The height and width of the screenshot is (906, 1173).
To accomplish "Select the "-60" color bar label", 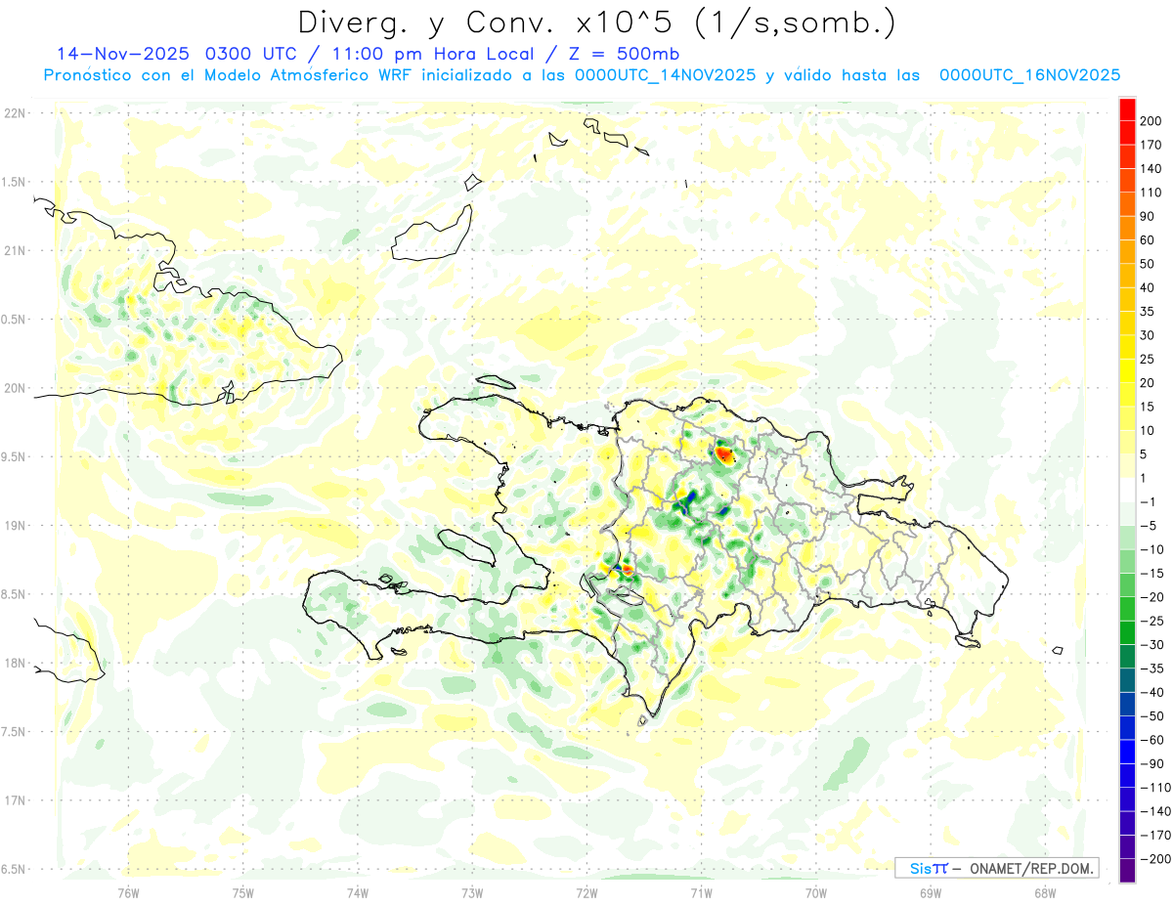I will click(1154, 740).
